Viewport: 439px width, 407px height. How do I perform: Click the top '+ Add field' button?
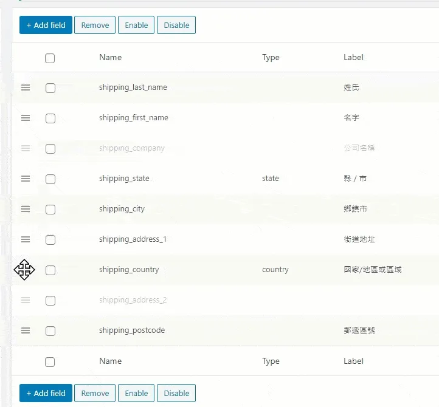[x=46, y=25]
